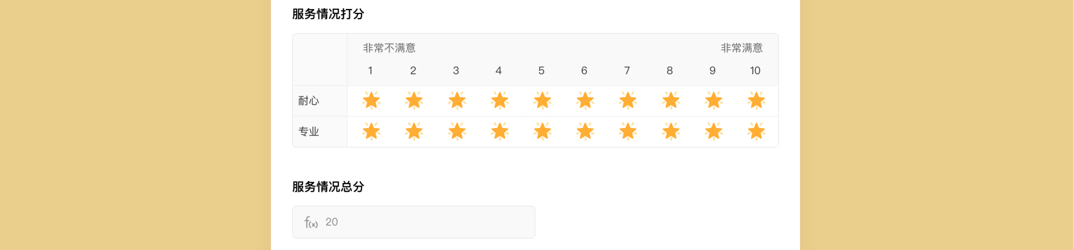Rate 耐心 with star number 8

[x=671, y=101]
